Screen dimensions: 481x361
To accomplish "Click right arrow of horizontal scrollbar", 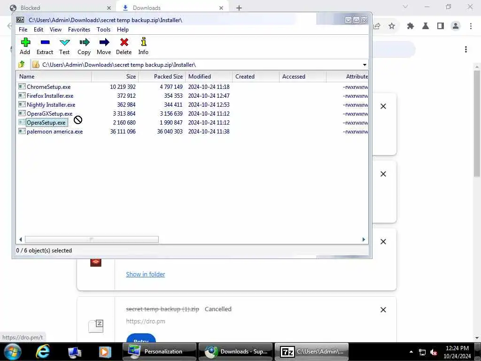I will coord(364,239).
